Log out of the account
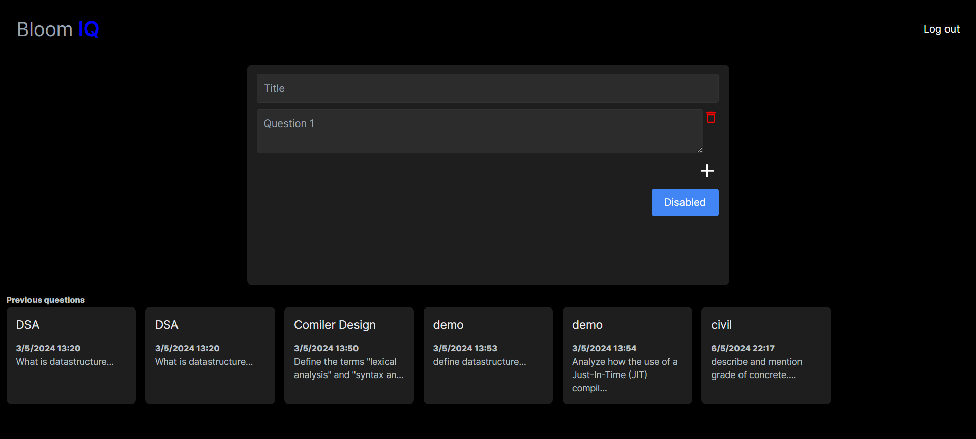Image resolution: width=976 pixels, height=439 pixels. point(941,29)
